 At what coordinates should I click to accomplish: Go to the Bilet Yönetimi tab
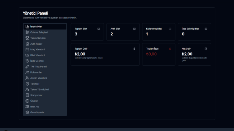(x=45, y=55)
